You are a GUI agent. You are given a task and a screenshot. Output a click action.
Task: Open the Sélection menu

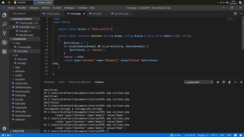(34, 8)
